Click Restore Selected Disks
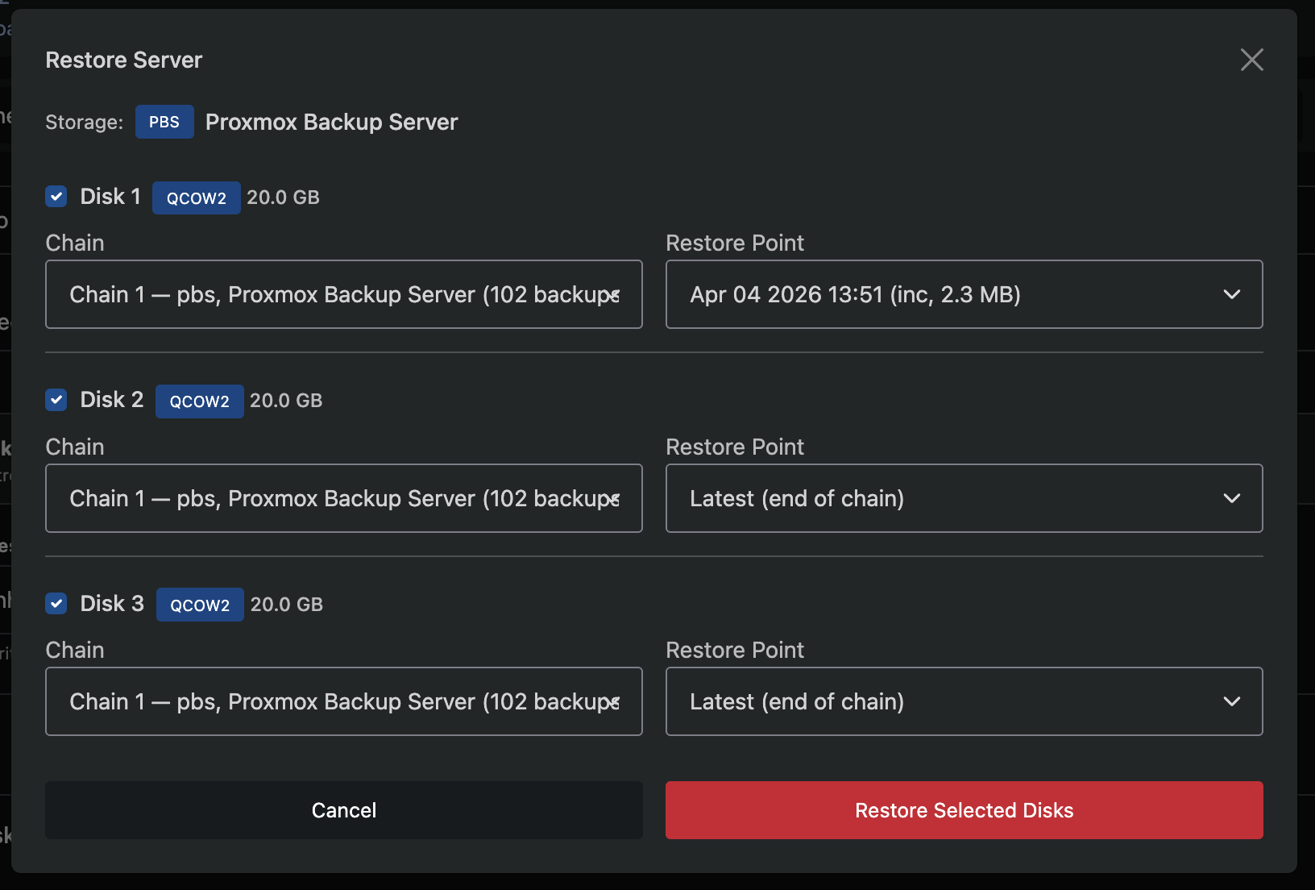Image resolution: width=1315 pixels, height=890 pixels. 964,810
